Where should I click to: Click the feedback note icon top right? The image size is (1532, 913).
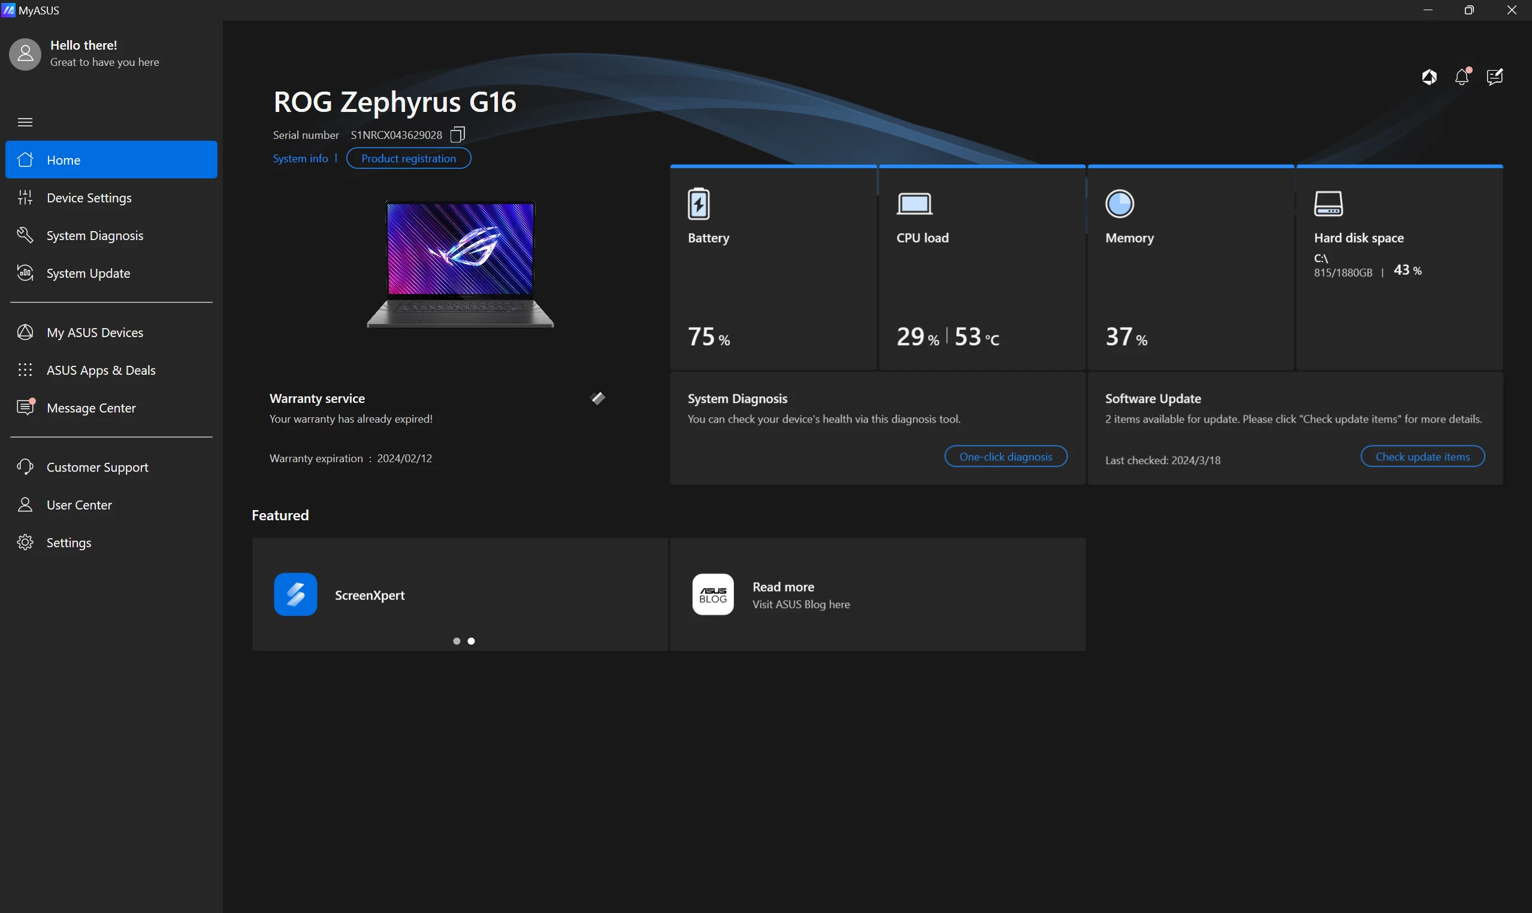1494,77
